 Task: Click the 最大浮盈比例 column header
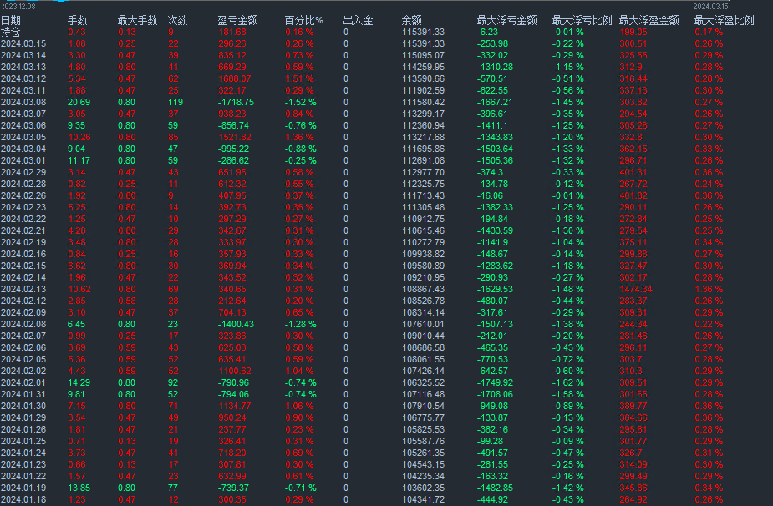pos(725,18)
